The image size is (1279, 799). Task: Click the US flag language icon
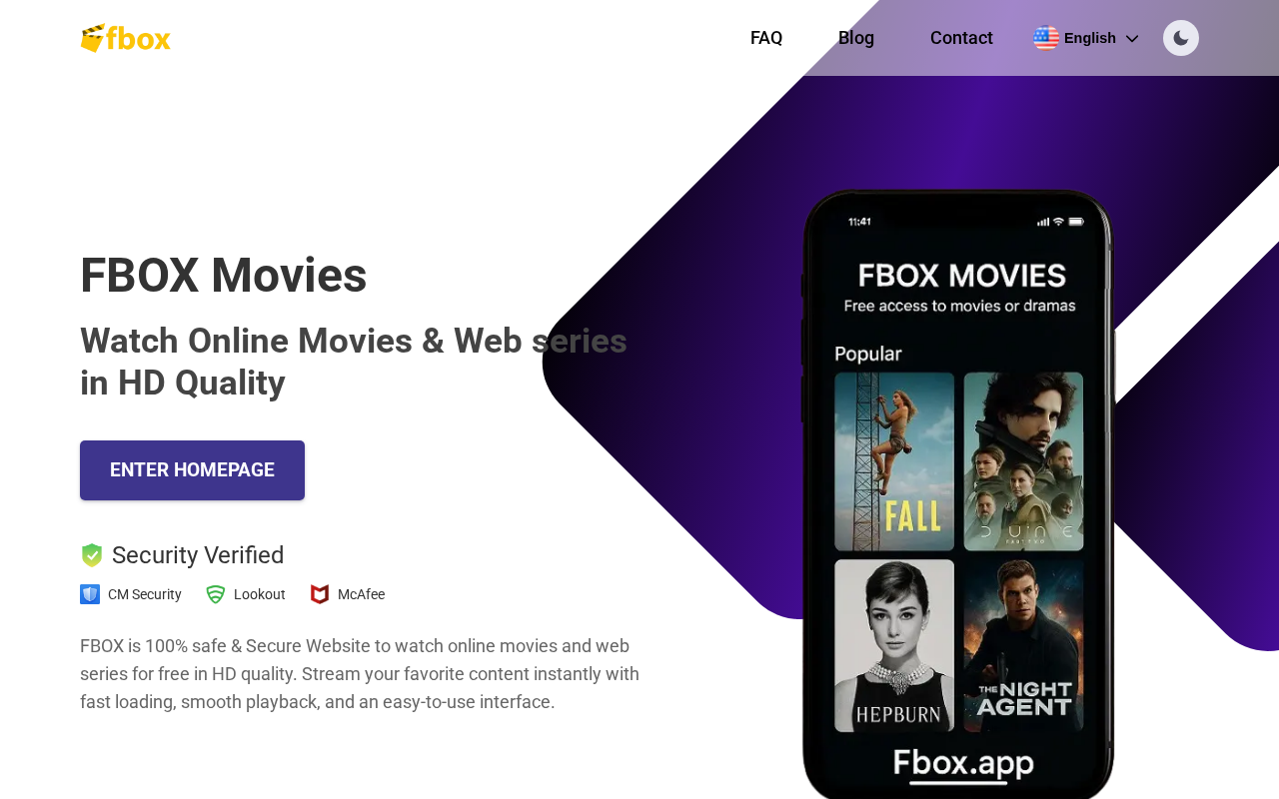click(x=1046, y=38)
